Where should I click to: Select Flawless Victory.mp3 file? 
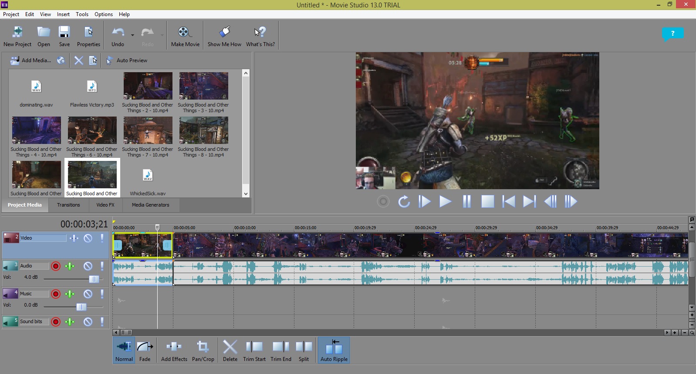point(92,93)
